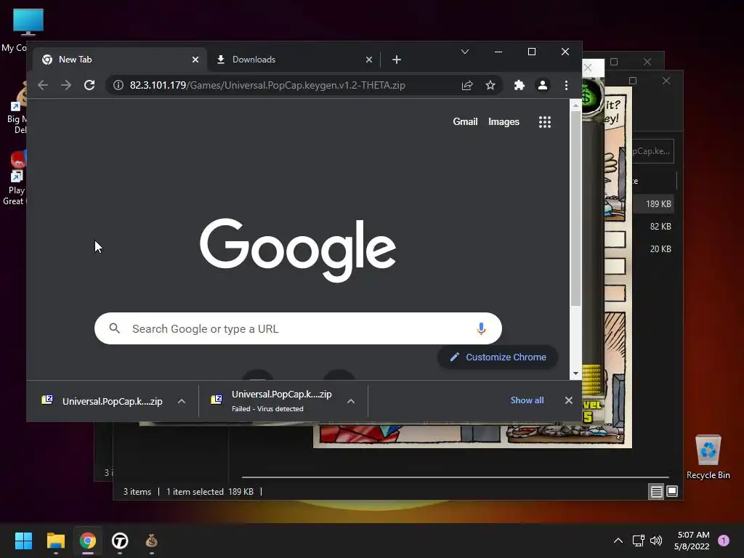Expand options for first downloaded zip

click(181, 401)
